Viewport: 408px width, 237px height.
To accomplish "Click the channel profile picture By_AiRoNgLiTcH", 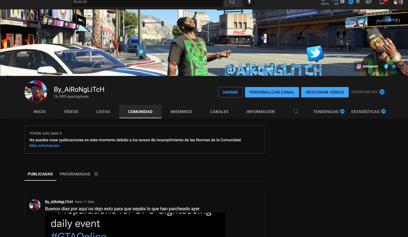I will [36, 92].
